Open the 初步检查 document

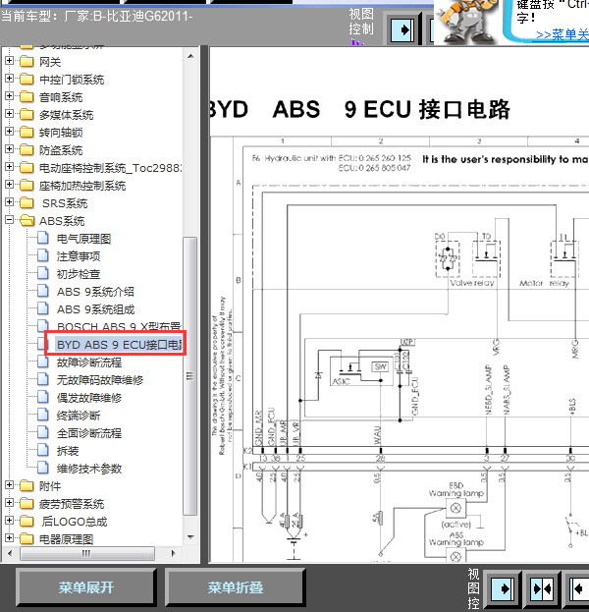pyautogui.click(x=79, y=274)
